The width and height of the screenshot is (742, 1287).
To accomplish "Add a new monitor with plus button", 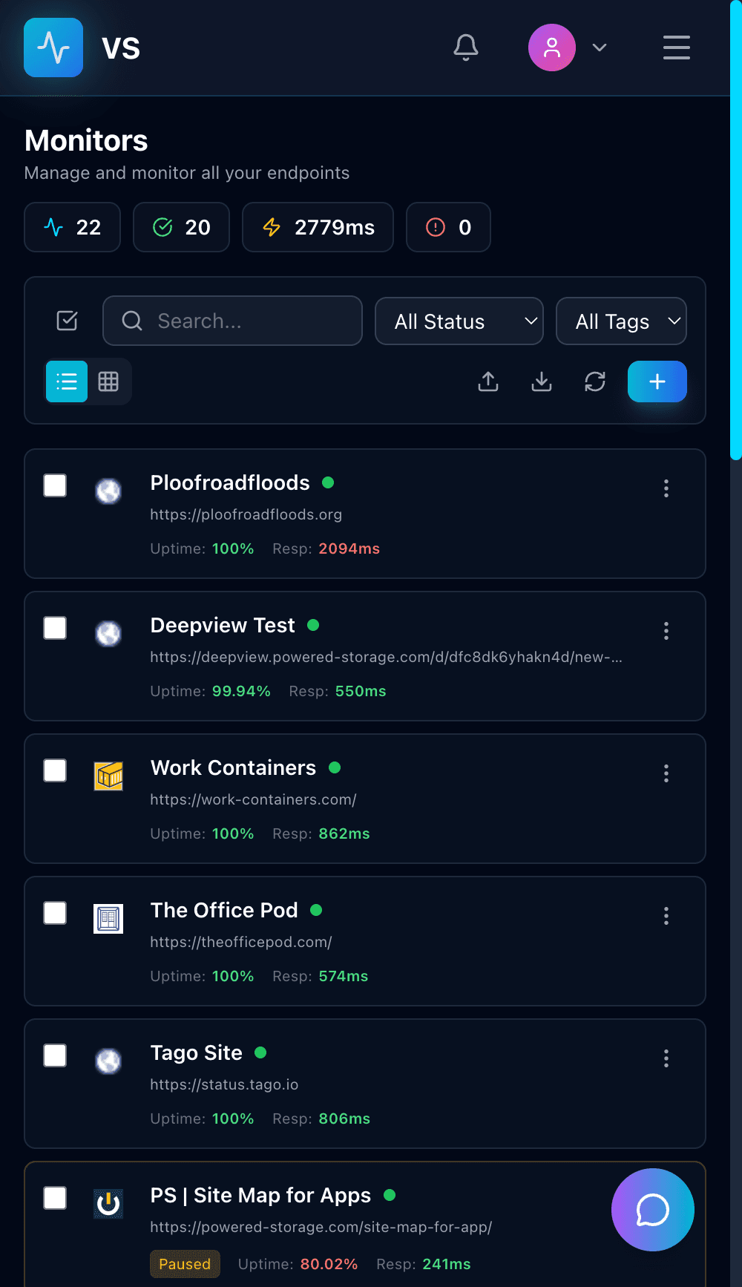I will click(657, 381).
